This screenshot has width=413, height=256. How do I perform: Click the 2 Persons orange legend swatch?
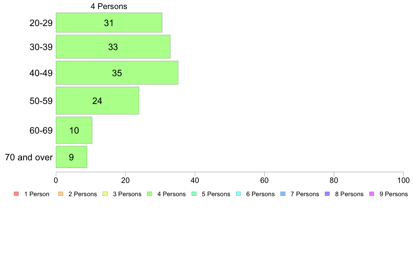60,194
